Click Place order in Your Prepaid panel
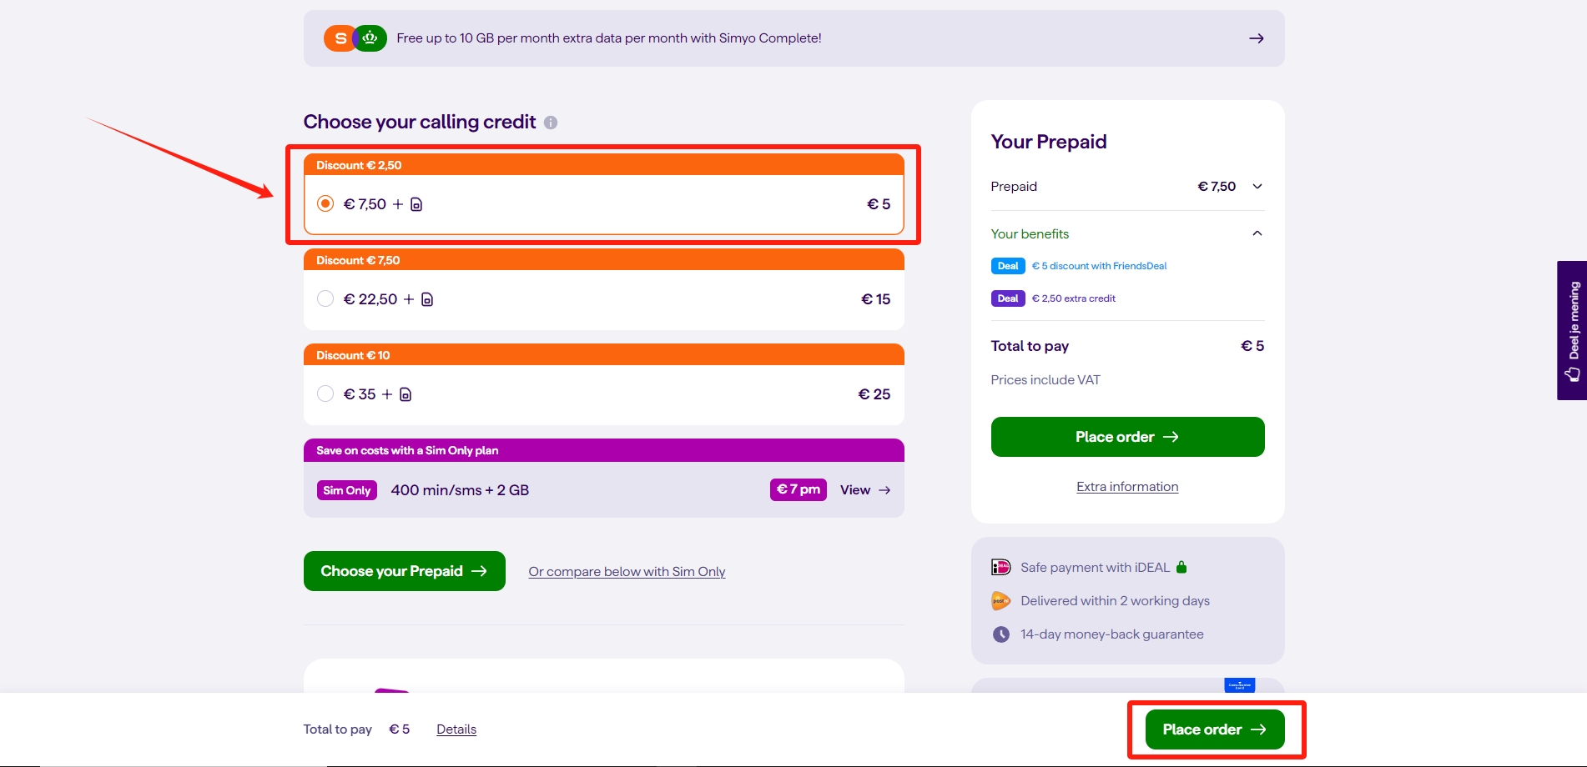The height and width of the screenshot is (767, 1587). point(1127,437)
